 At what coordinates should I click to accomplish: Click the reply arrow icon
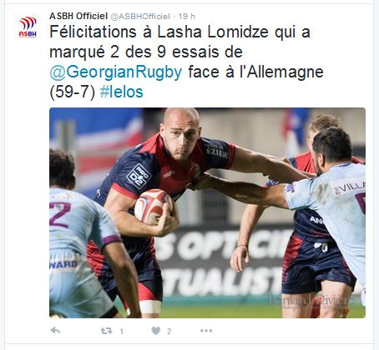pyautogui.click(x=55, y=331)
